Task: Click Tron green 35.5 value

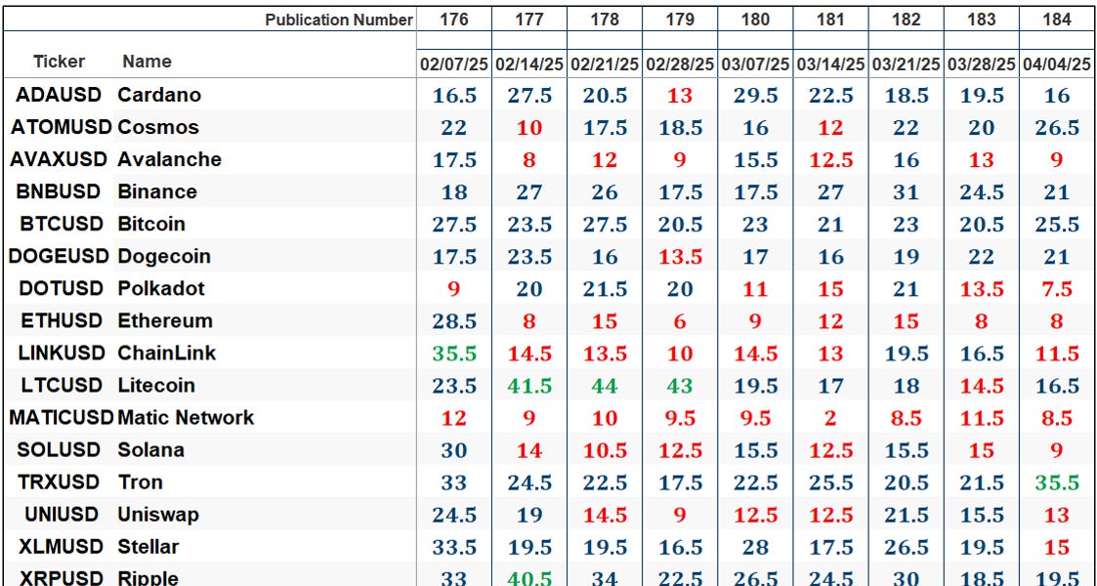Action: [1056, 481]
